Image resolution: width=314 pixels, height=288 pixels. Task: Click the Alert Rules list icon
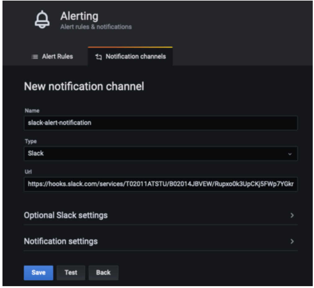click(x=35, y=57)
